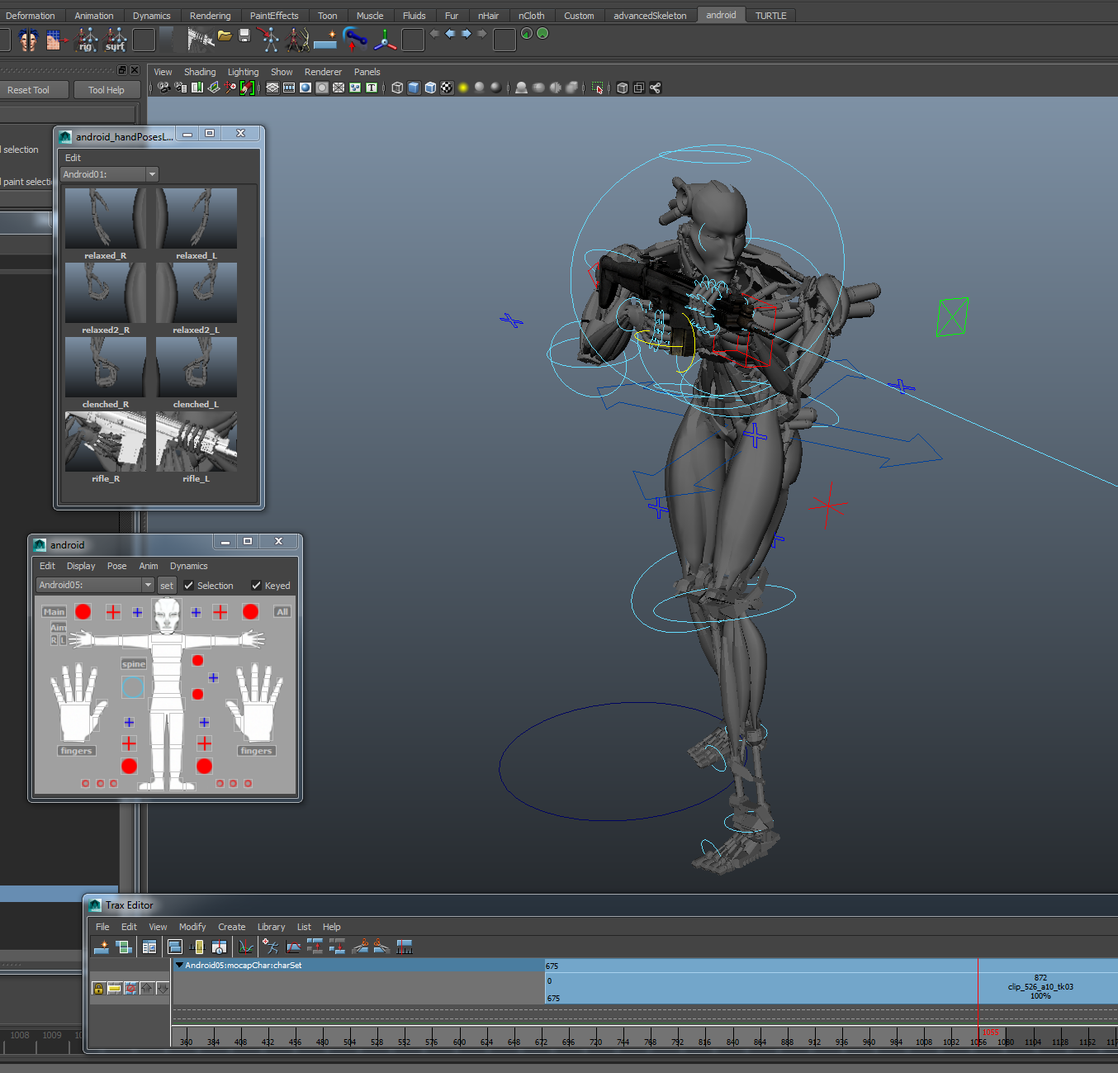The width and height of the screenshot is (1118, 1073).
Task: Open the Library menu in Trax Editor
Action: tap(271, 927)
